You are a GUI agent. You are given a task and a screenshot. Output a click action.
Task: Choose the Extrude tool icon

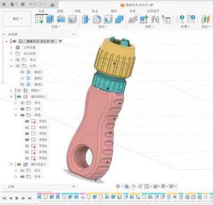coord(50,19)
